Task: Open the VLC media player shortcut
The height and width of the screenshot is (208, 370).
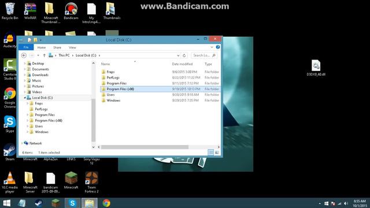Action: click(x=10, y=183)
